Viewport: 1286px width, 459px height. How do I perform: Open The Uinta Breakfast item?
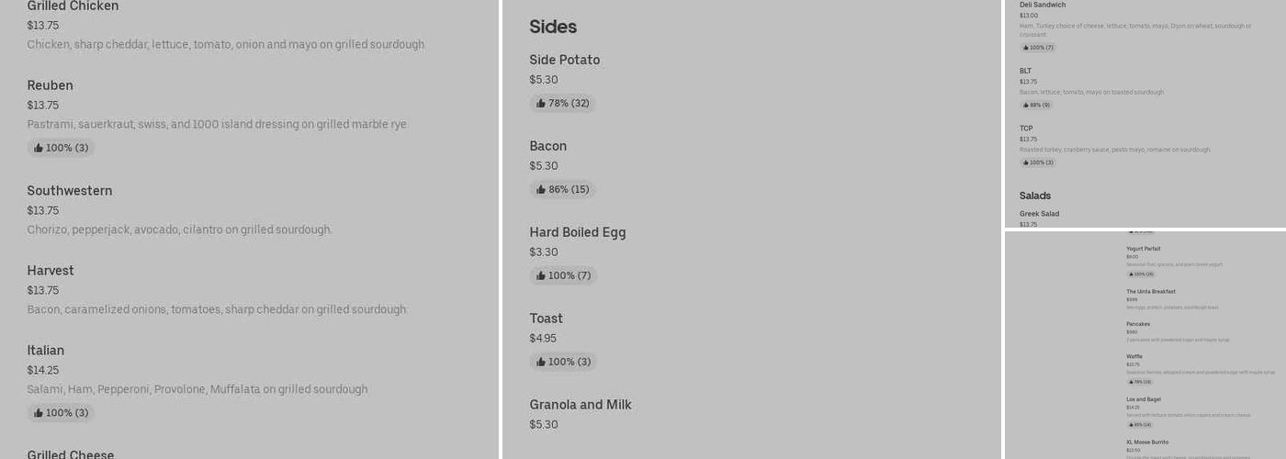coord(1151,292)
